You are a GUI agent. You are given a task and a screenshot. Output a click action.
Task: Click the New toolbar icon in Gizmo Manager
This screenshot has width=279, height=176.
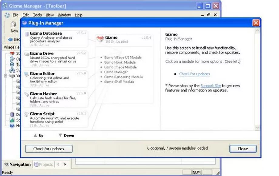(x=13, y=24)
